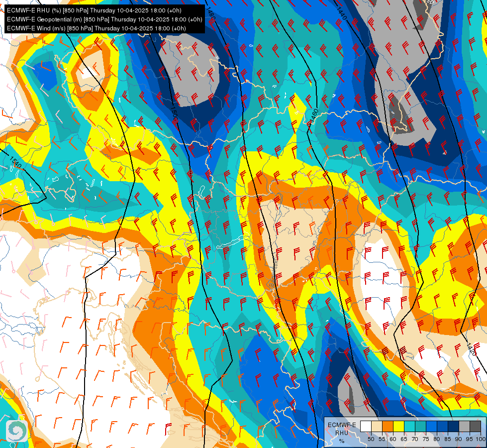This screenshot has height=448, width=487.
Task: Select the ECMWF-E RHU 850 hPa header line
Action: tap(94, 10)
